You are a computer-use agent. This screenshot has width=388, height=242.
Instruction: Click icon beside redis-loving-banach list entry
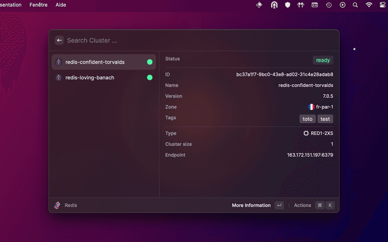click(x=58, y=77)
